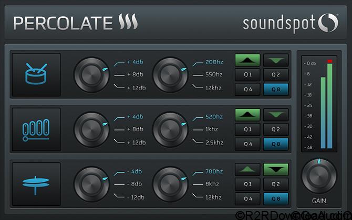The image size is (352, 220).
Task: Set Q 2 on xylophone band
Action: (x=276, y=129)
